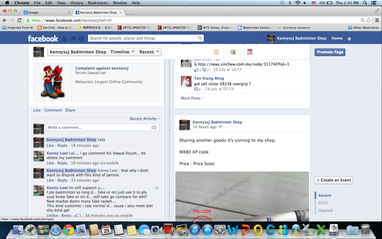Open the Chrome hamburger menu
382x239 pixels.
pos(377,20)
